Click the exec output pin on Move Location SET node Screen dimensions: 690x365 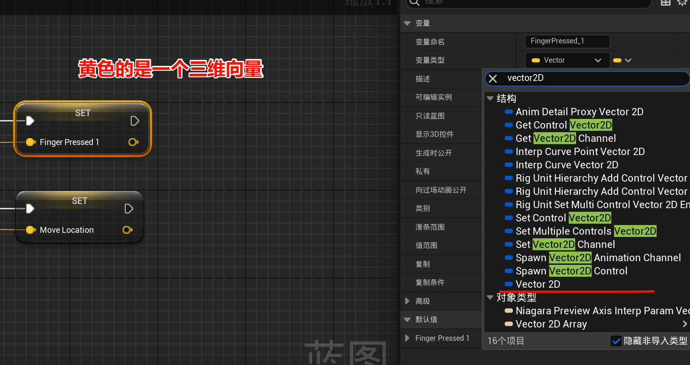(129, 209)
